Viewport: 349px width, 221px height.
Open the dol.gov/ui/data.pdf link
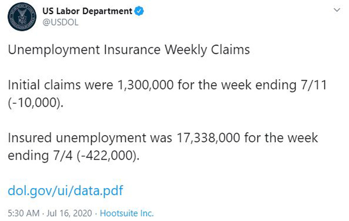pos(65,191)
